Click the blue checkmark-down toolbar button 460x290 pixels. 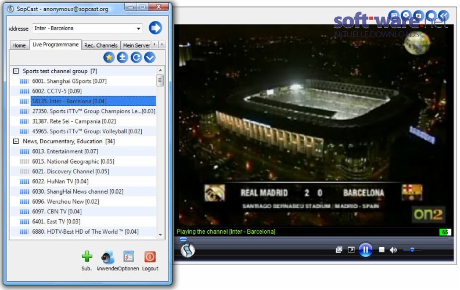(x=150, y=57)
